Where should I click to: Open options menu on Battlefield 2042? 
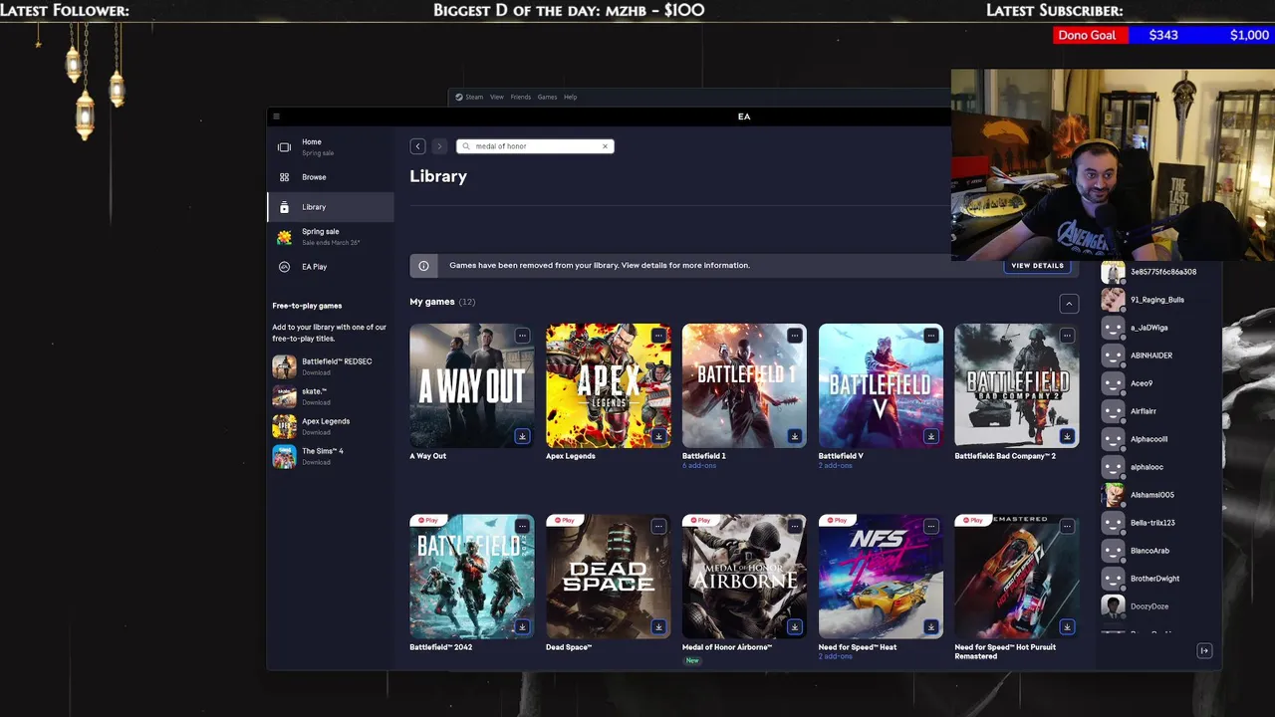522,526
